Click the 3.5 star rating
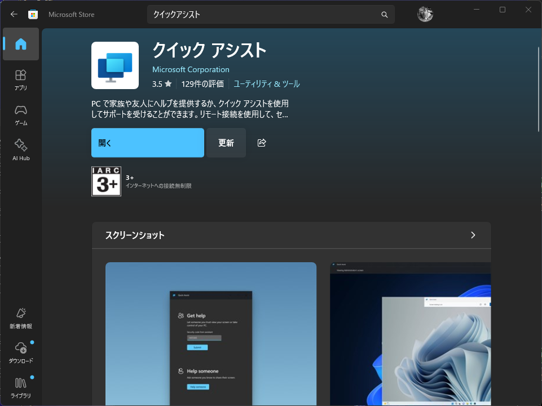Image resolution: width=542 pixels, height=406 pixels. click(162, 84)
